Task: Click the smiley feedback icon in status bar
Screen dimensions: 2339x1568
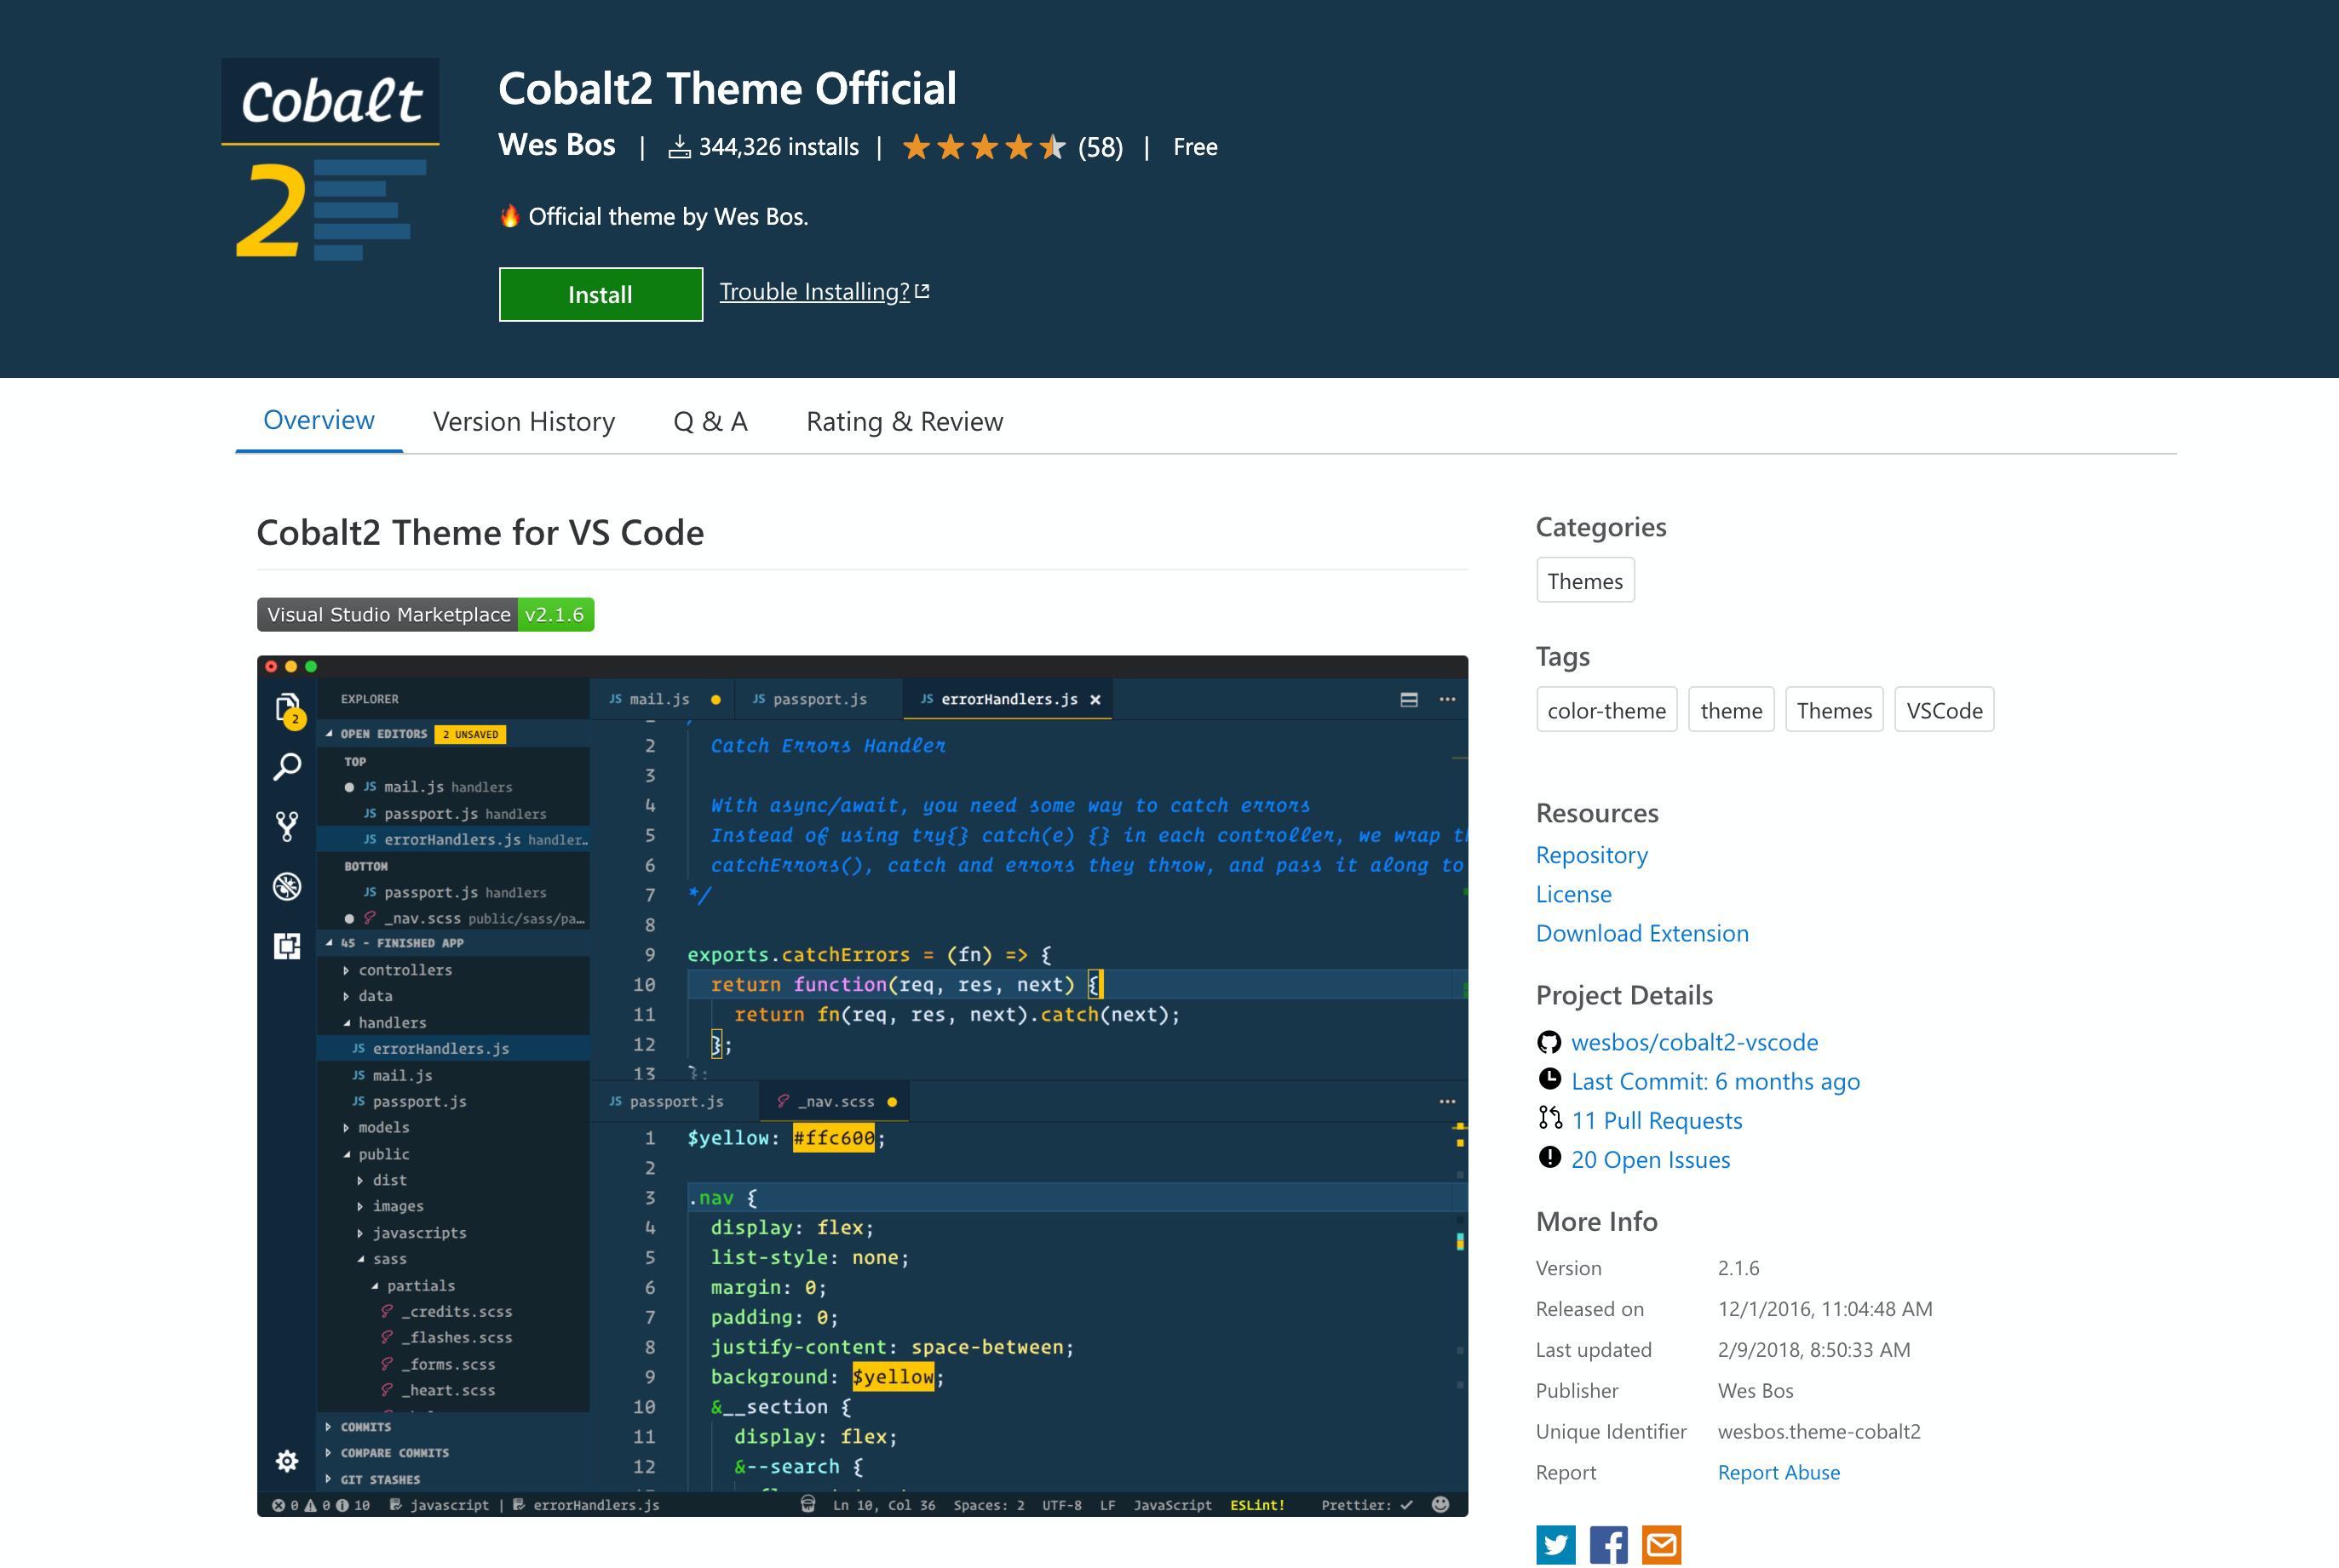Action: [x=1440, y=1504]
